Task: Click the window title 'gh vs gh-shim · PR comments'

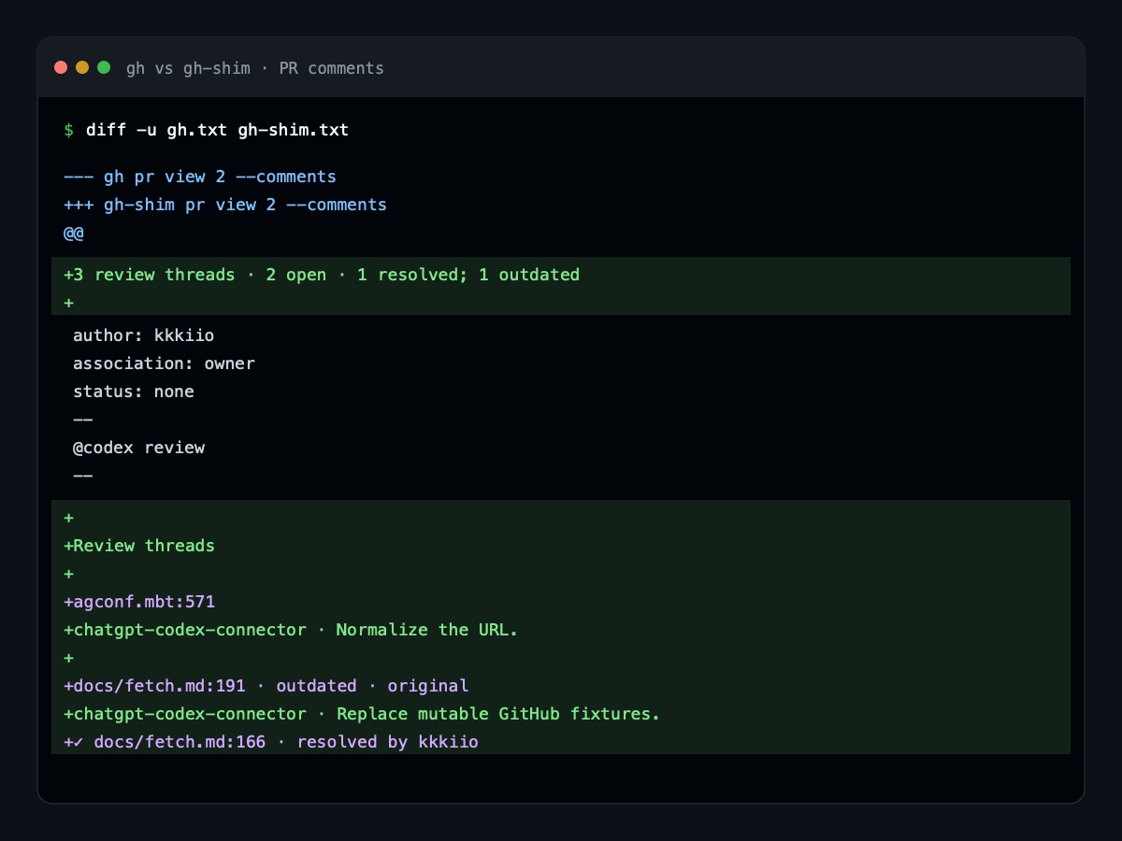Action: pyautogui.click(x=255, y=68)
